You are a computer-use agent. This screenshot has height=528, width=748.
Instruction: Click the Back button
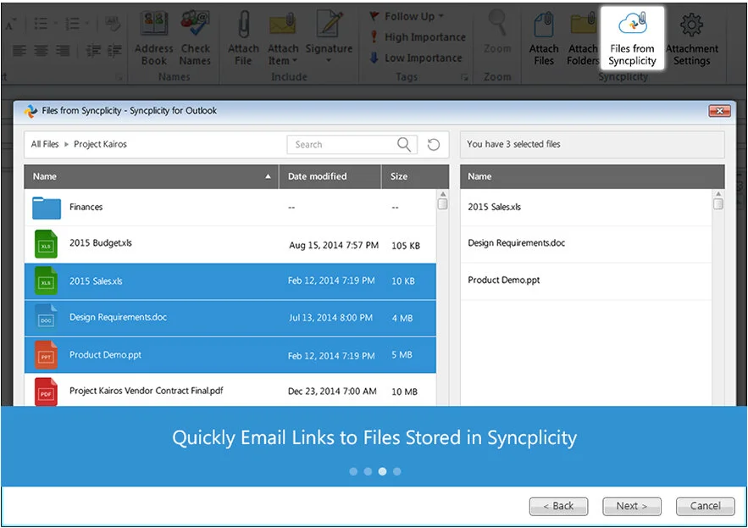click(x=558, y=506)
